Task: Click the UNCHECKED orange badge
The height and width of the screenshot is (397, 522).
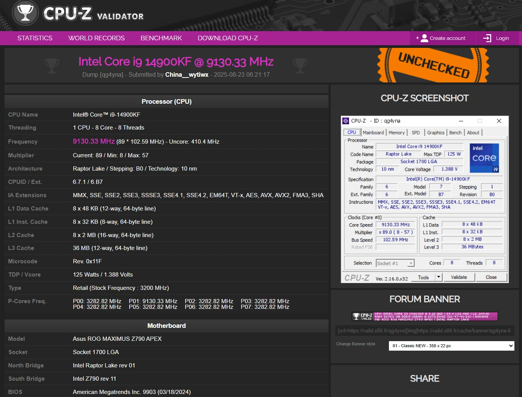Action: pos(433,65)
